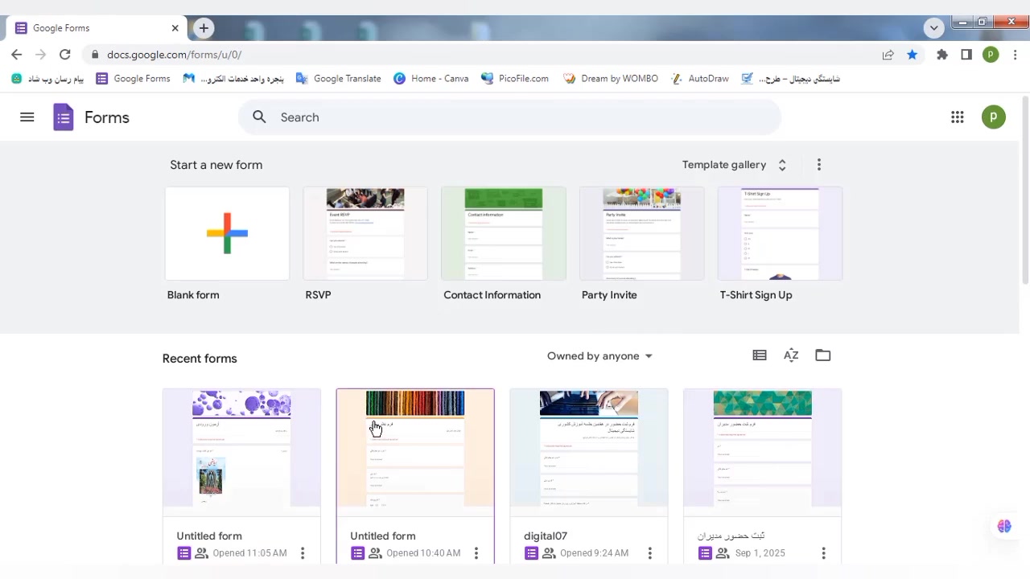Image resolution: width=1030 pixels, height=579 pixels.
Task: Choose the Party Invite template
Action: pos(642,233)
